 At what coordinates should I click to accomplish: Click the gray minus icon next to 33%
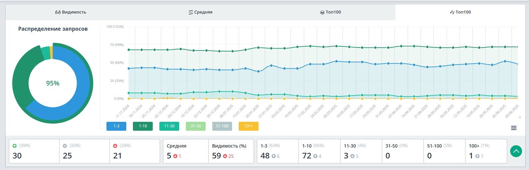[x=65, y=146]
